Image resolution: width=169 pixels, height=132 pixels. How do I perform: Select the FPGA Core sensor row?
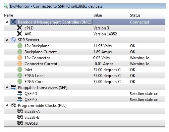(84, 82)
